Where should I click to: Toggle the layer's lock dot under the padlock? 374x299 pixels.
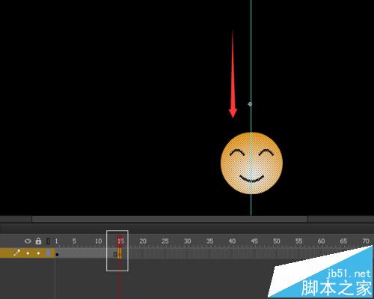(x=38, y=253)
